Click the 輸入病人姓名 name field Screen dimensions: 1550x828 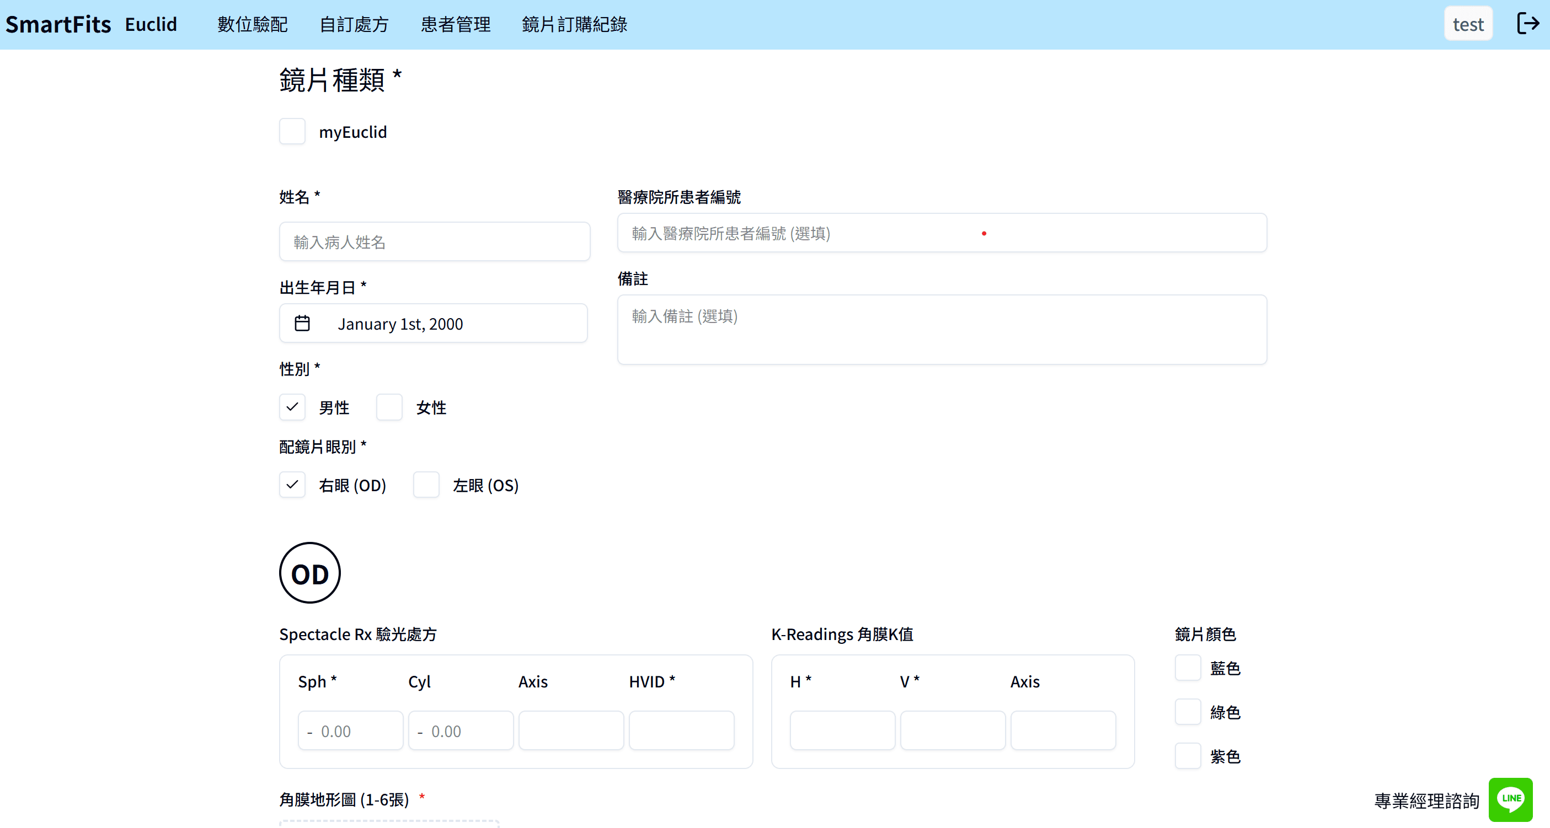435,241
